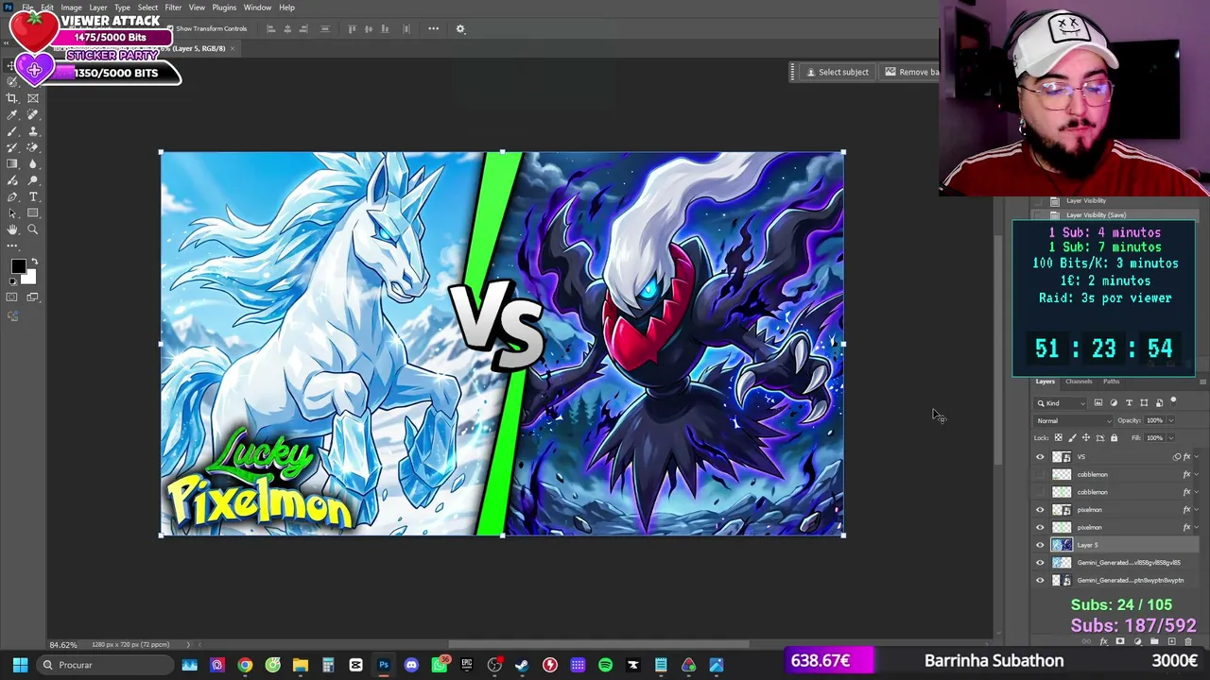Screen dimensions: 1210x680
Task: Open the Fill dropdown arrow
Action: pyautogui.click(x=1171, y=437)
